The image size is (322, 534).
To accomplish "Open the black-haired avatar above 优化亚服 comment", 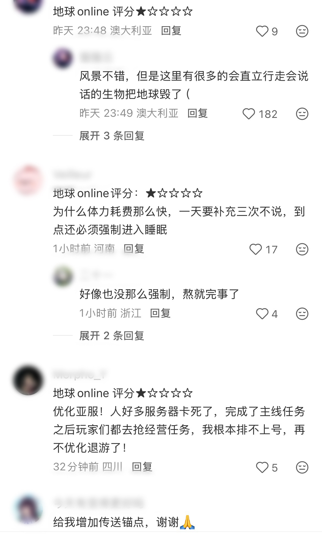I will tap(28, 380).
